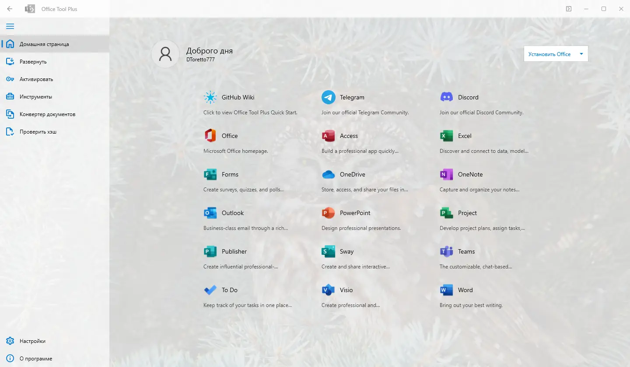Open the command window icon in title bar
Viewport: 630px width, 367px height.
click(569, 9)
